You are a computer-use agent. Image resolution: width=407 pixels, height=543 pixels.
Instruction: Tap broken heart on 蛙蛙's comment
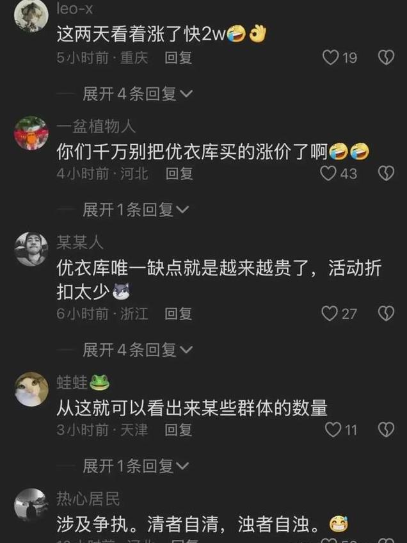pyautogui.click(x=386, y=430)
